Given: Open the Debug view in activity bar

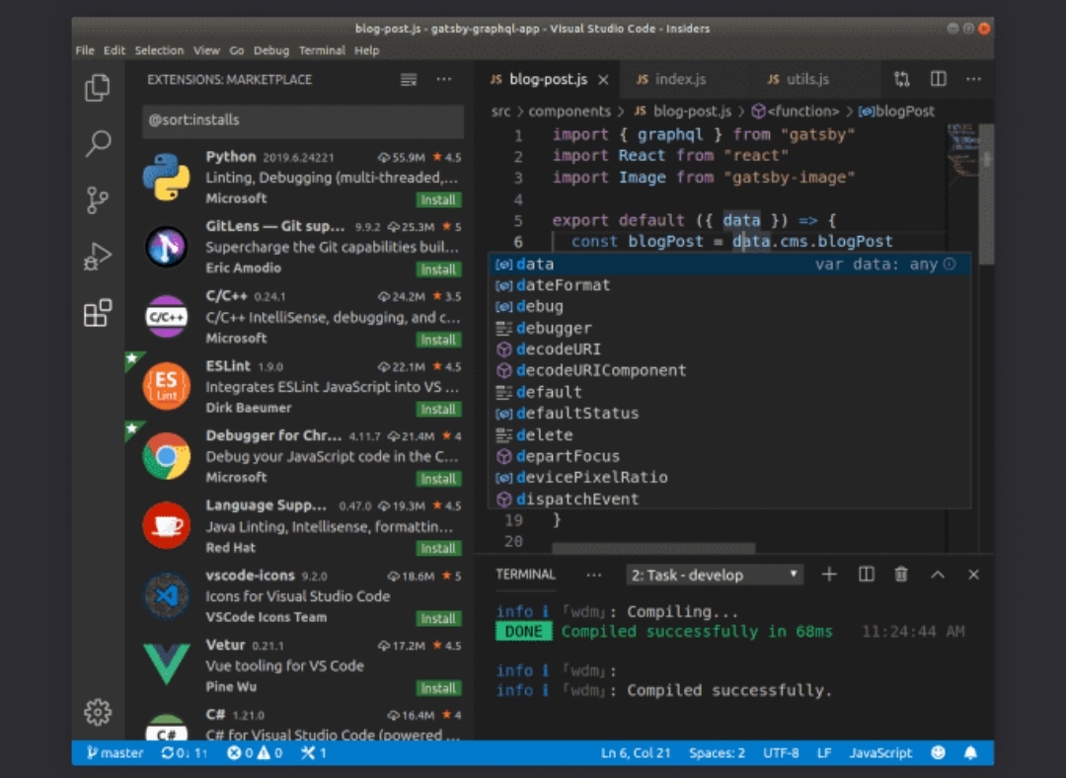Looking at the screenshot, I should [x=98, y=257].
